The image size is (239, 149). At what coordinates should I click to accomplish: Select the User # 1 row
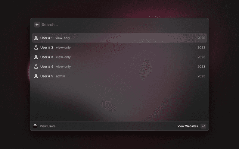click(119, 38)
